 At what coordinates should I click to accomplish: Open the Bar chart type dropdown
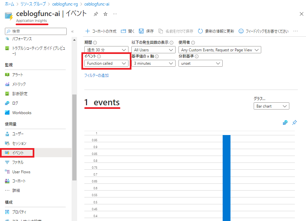point(271,106)
